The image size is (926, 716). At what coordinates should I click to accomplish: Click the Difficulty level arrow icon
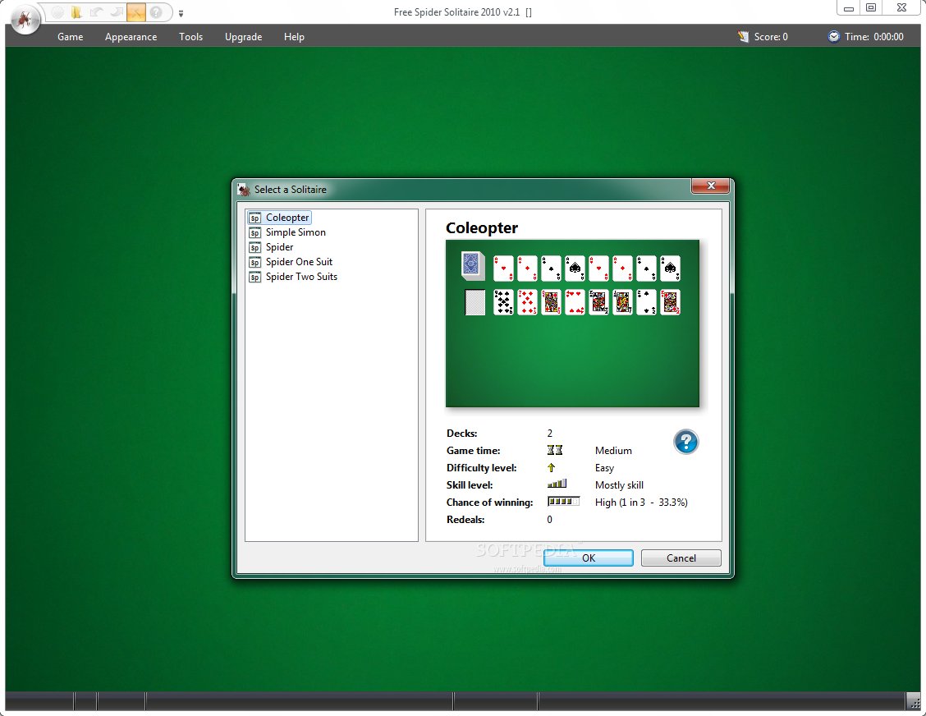tap(551, 467)
